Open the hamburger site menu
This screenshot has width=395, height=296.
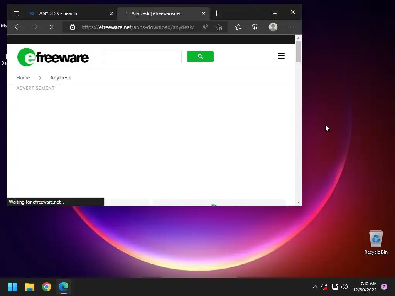(x=281, y=56)
